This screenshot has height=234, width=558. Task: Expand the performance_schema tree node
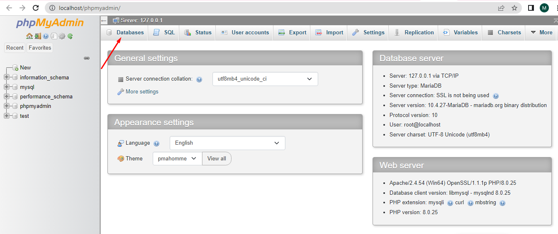pos(6,96)
